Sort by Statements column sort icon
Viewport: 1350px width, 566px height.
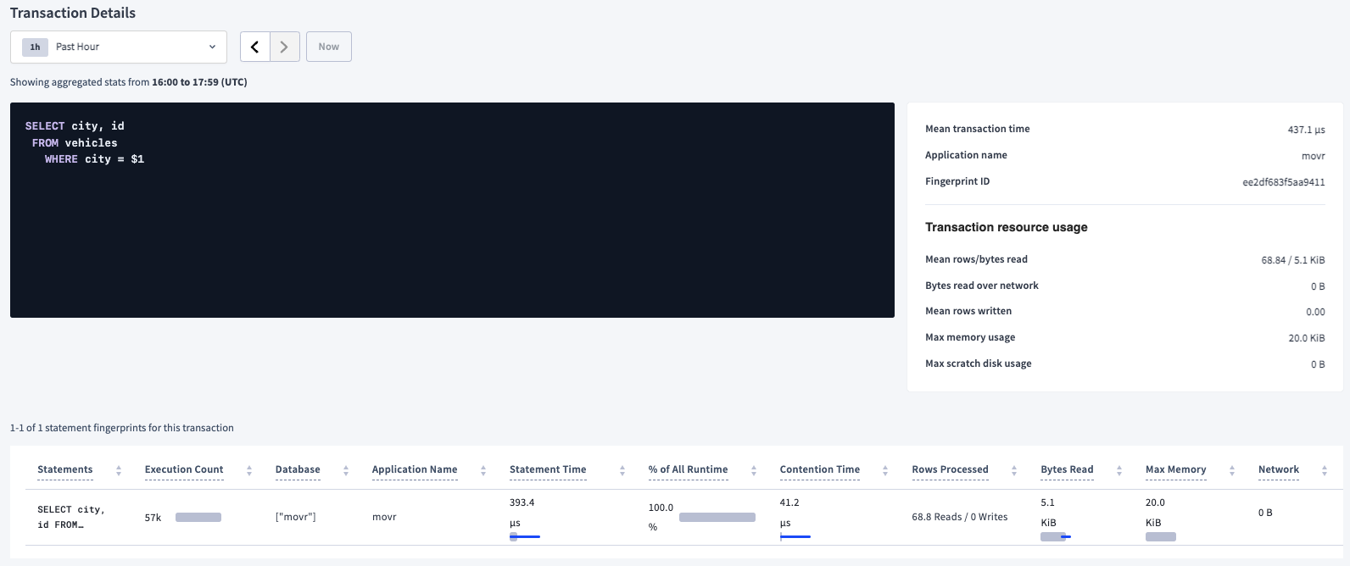click(x=119, y=470)
